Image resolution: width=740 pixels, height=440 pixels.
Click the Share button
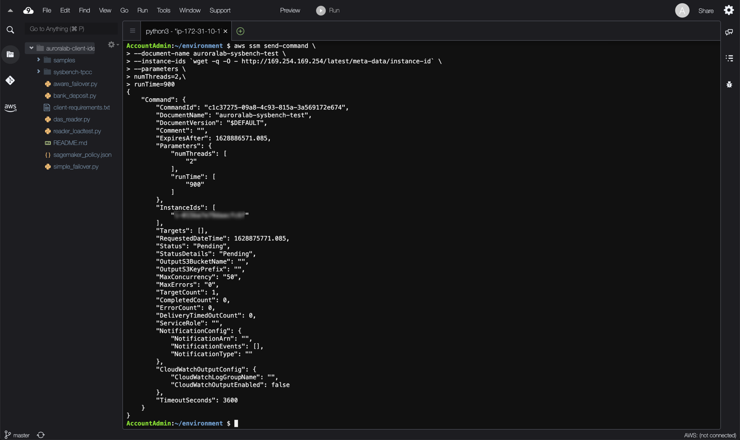pyautogui.click(x=706, y=10)
